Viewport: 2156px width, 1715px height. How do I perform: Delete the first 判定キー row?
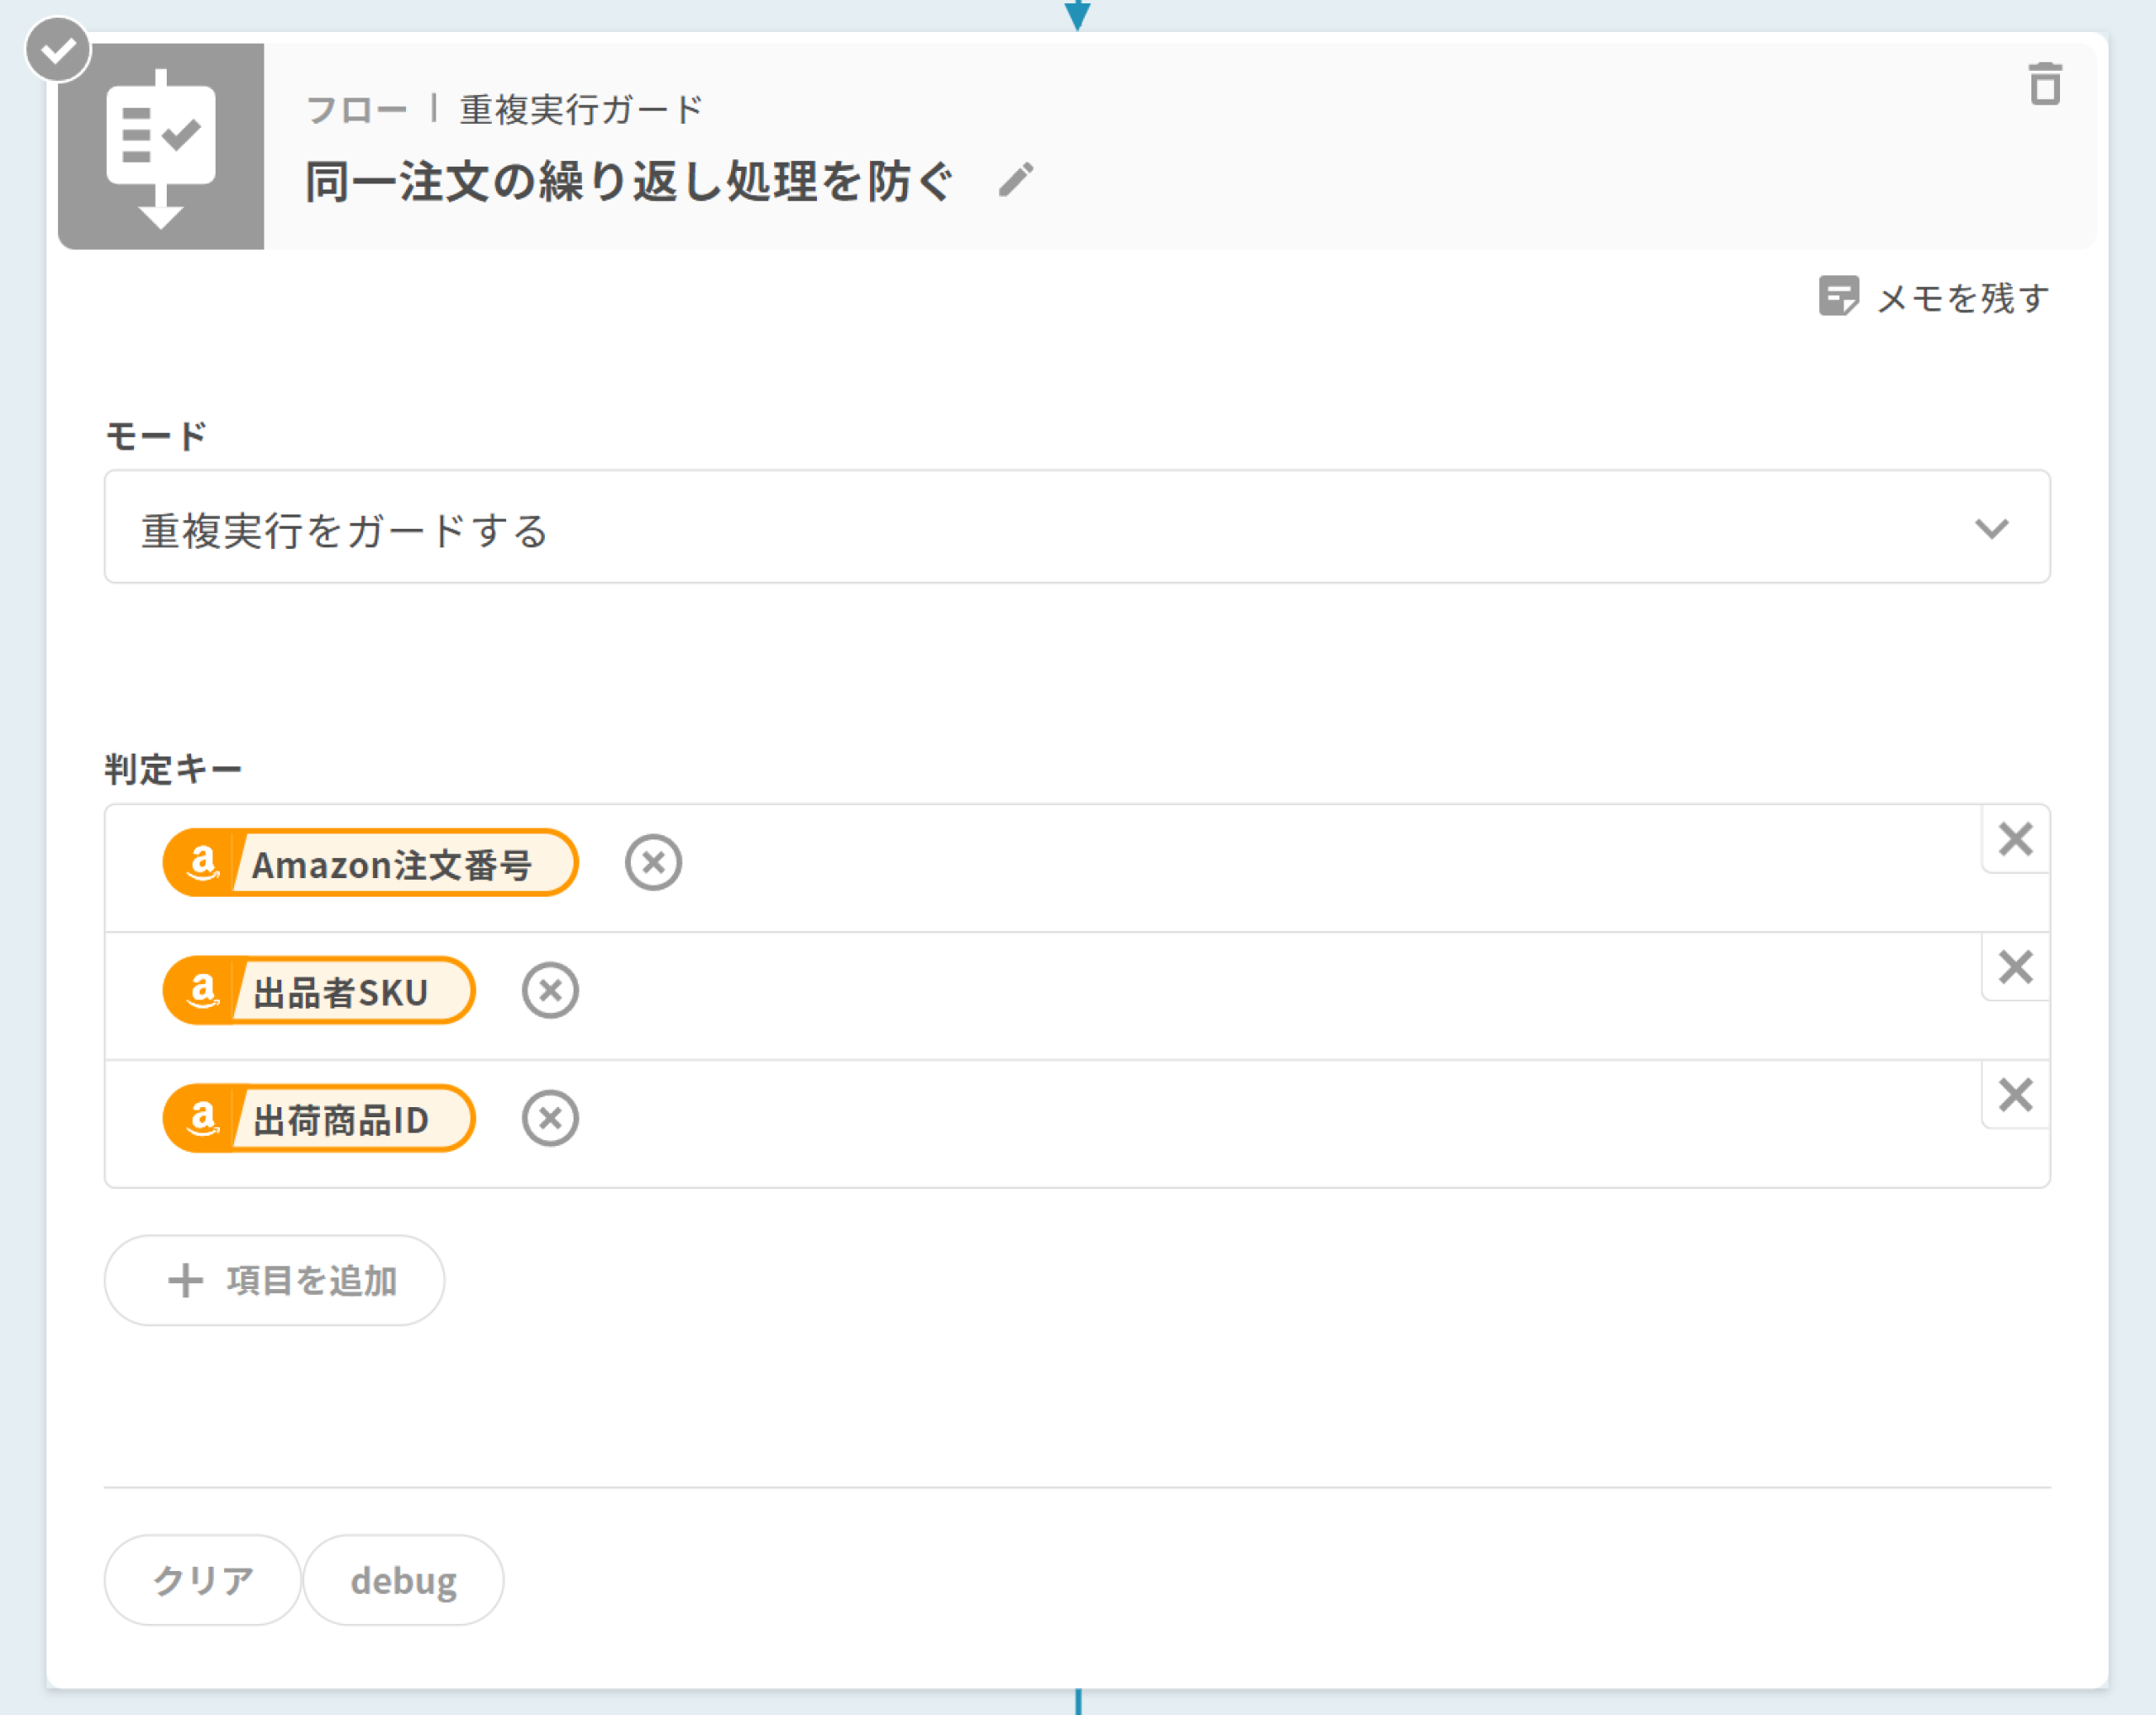coord(2015,839)
